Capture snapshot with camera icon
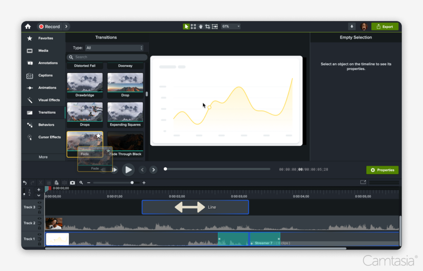Image resolution: width=423 pixels, height=271 pixels. click(x=72, y=182)
